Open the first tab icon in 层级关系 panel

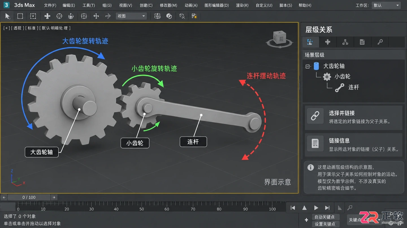click(x=310, y=42)
